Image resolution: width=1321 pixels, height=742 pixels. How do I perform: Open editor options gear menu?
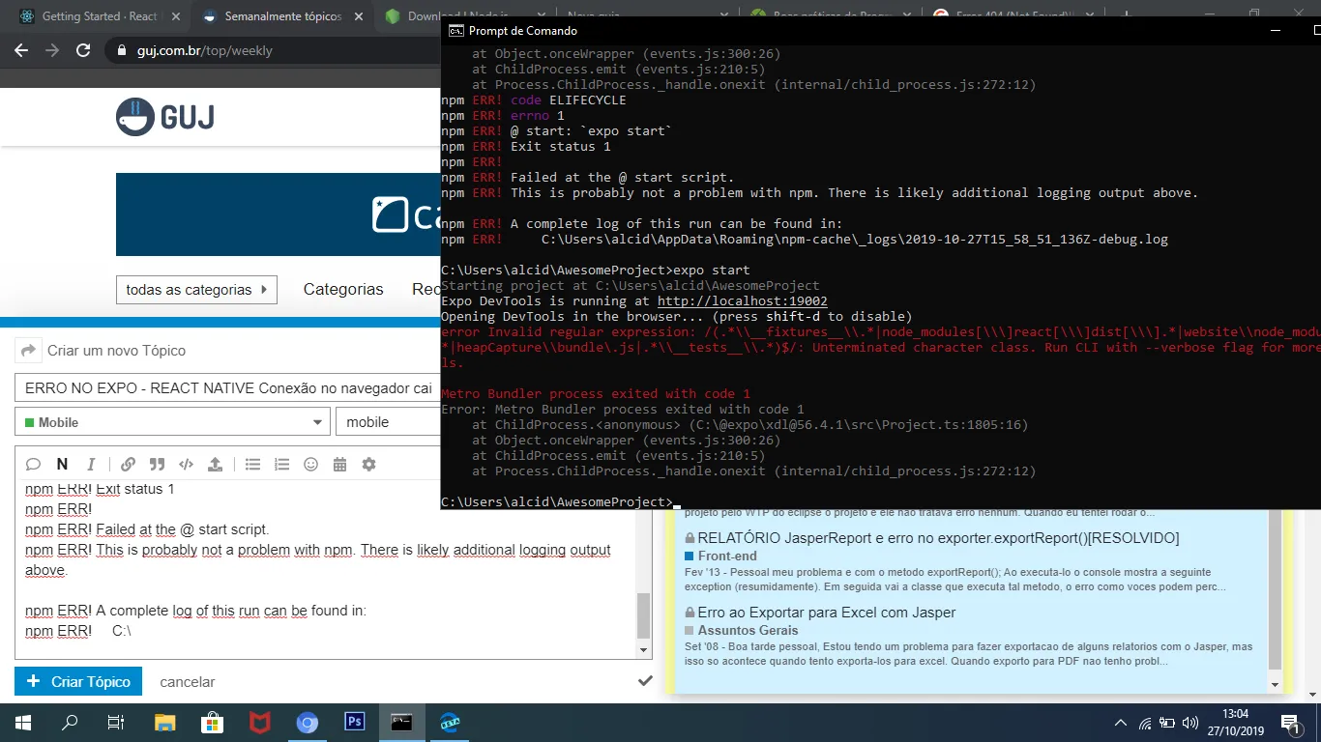(x=368, y=465)
